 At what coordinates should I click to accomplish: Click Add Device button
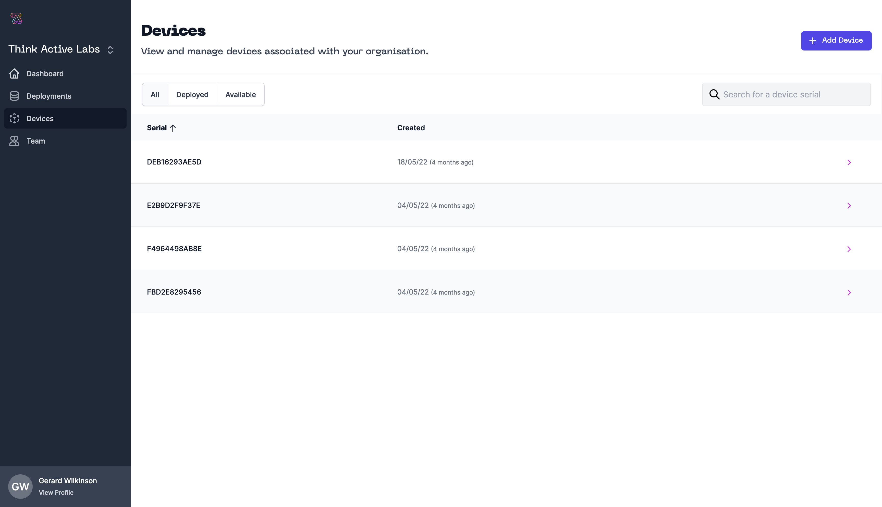click(x=836, y=41)
